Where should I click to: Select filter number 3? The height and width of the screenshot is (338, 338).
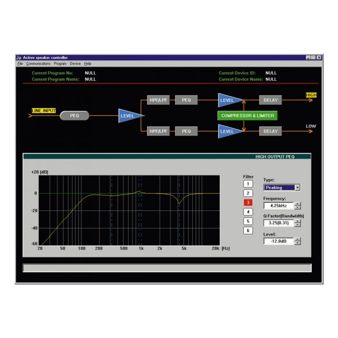tap(248, 203)
